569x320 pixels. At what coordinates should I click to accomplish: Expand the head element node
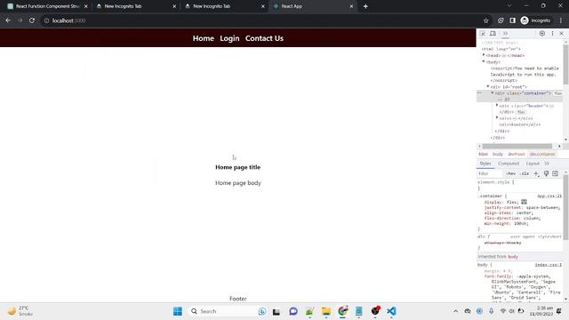tap(484, 55)
